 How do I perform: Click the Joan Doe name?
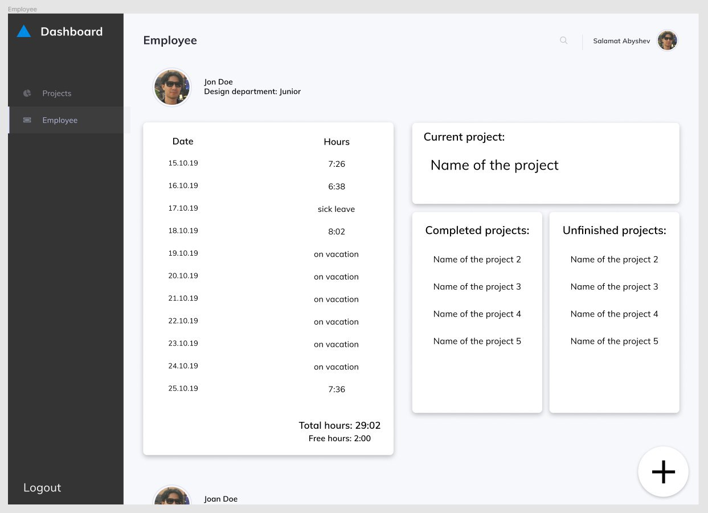click(221, 499)
